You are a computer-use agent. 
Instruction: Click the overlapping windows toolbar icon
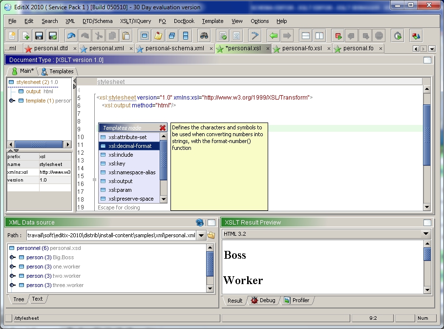click(x=172, y=36)
